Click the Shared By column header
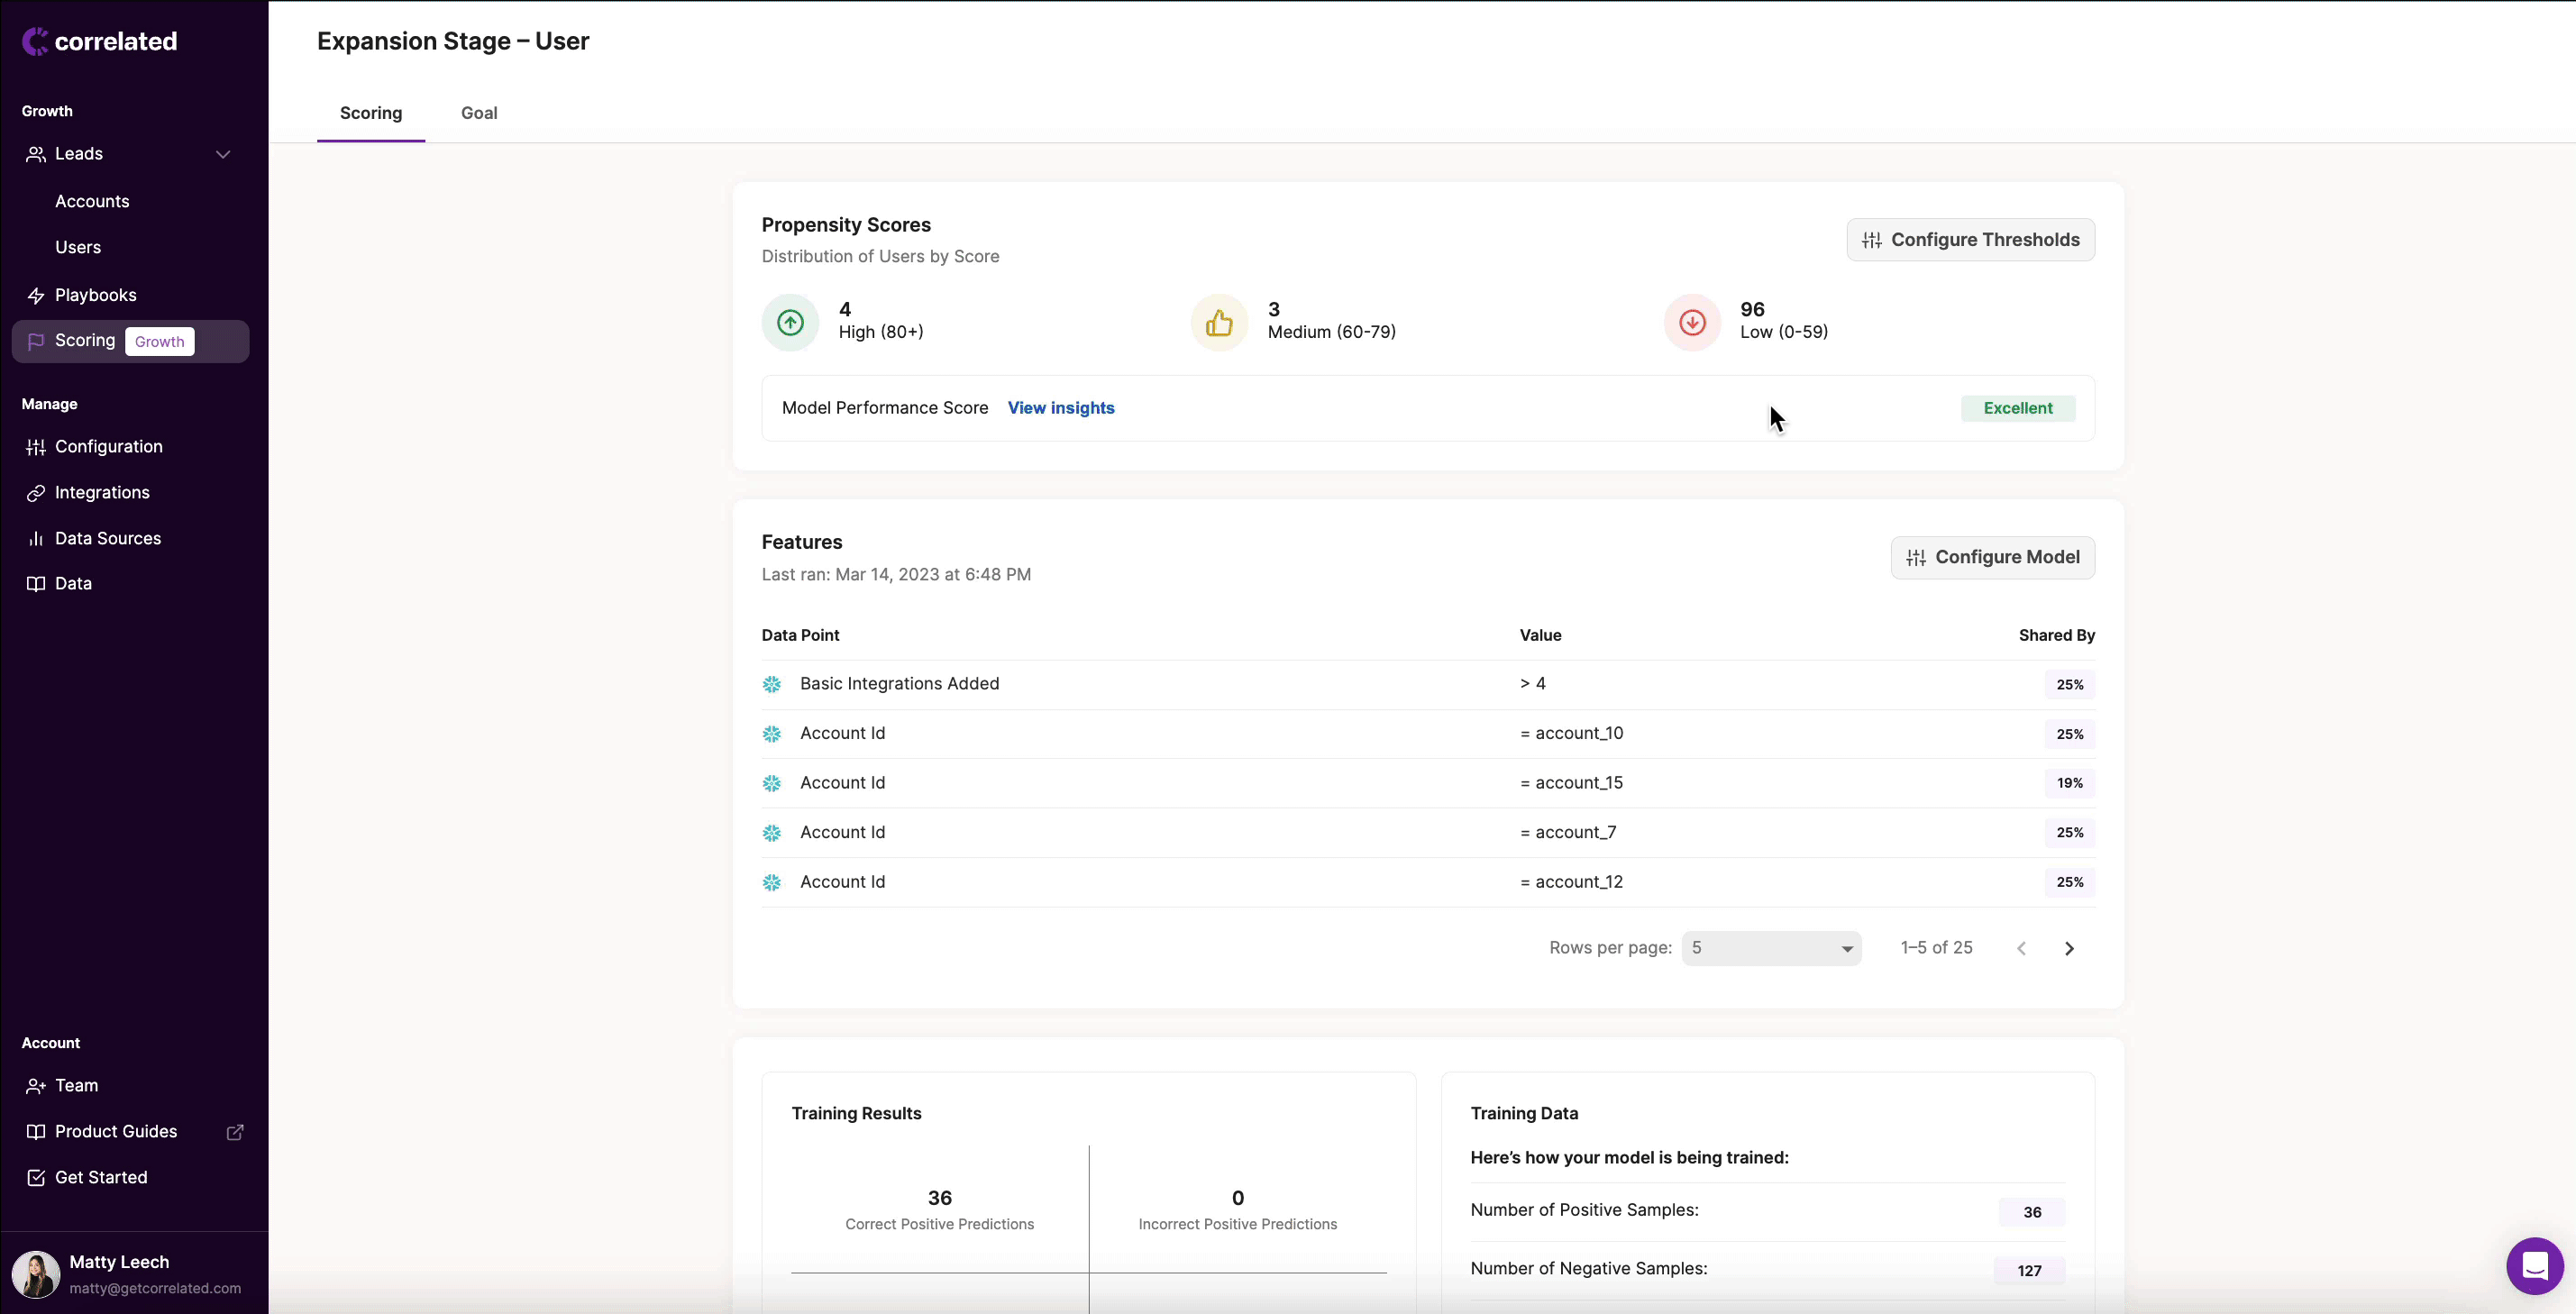 [2056, 636]
